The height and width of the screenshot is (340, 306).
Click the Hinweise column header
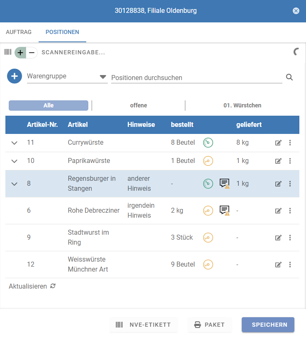(x=141, y=124)
